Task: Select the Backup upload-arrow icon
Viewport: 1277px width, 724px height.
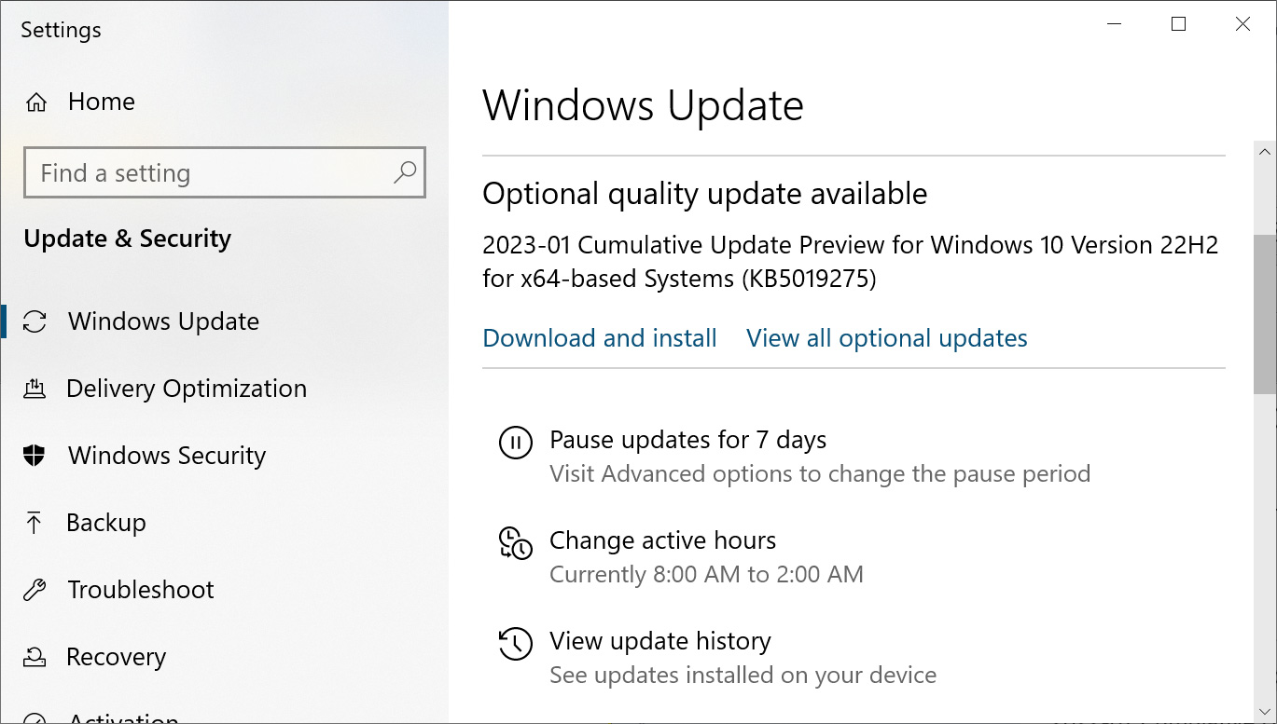Action: 35,523
